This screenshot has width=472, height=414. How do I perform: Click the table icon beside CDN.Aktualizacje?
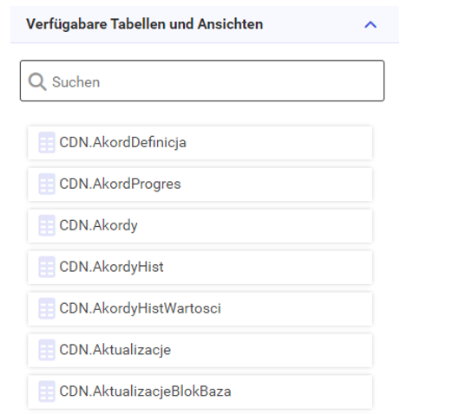tap(47, 350)
